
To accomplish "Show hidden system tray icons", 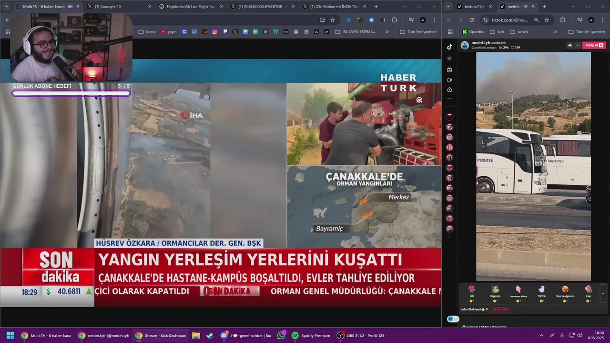I will 541,335.
